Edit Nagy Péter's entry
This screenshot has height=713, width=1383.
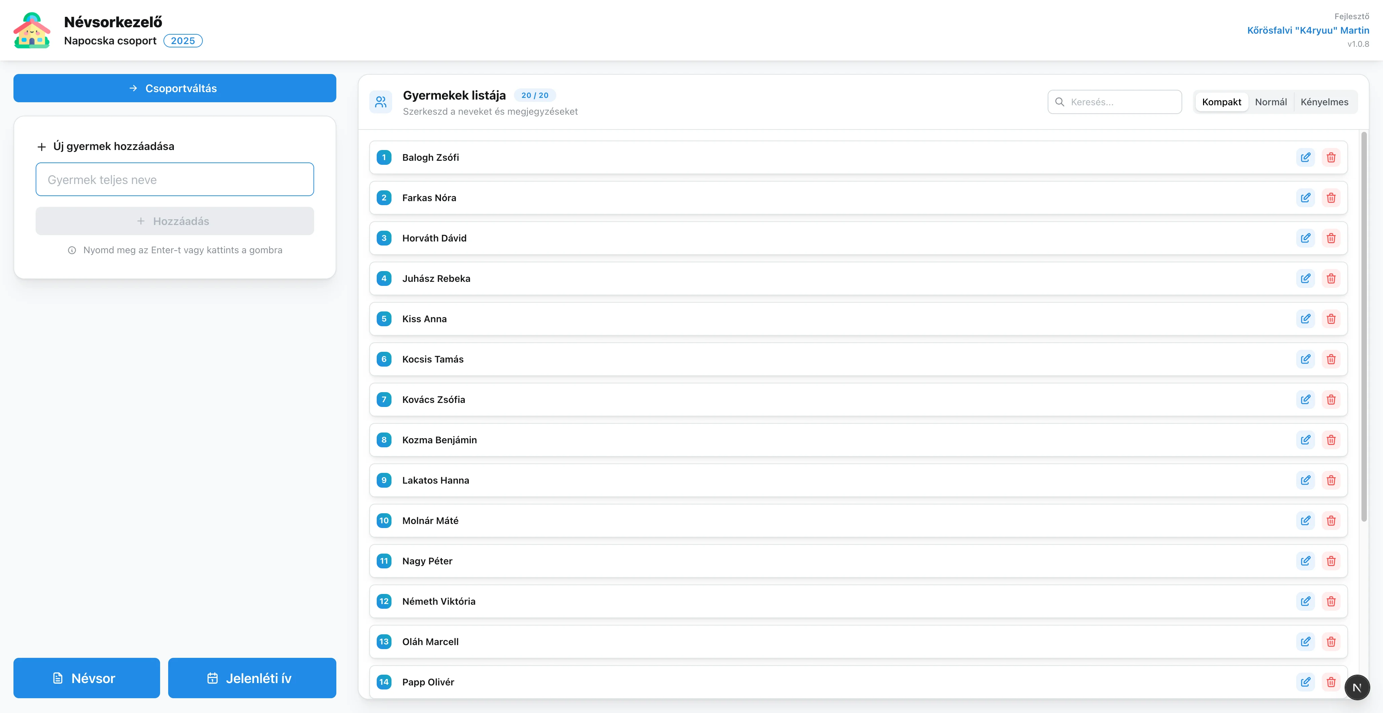[1305, 561]
